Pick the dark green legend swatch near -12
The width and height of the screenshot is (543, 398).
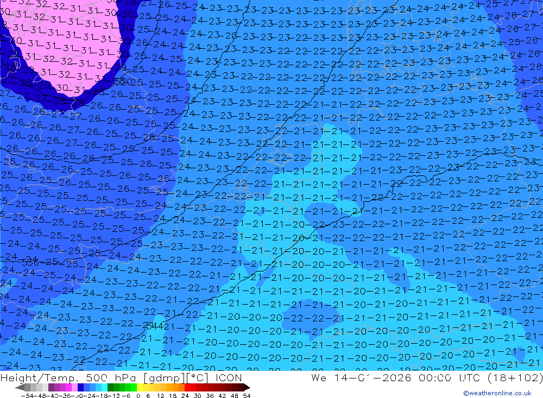coord(110,387)
